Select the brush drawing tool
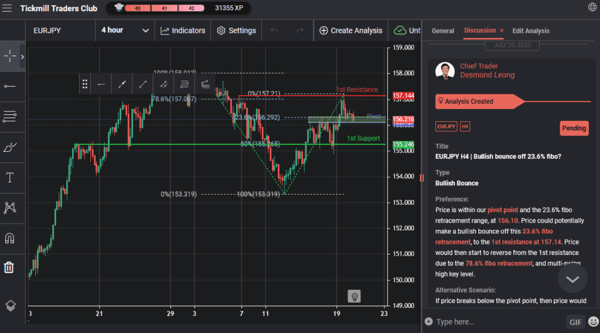 pos(9,147)
